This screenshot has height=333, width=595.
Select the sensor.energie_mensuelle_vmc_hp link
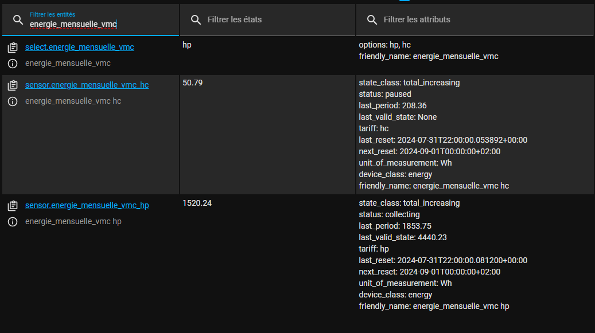87,205
